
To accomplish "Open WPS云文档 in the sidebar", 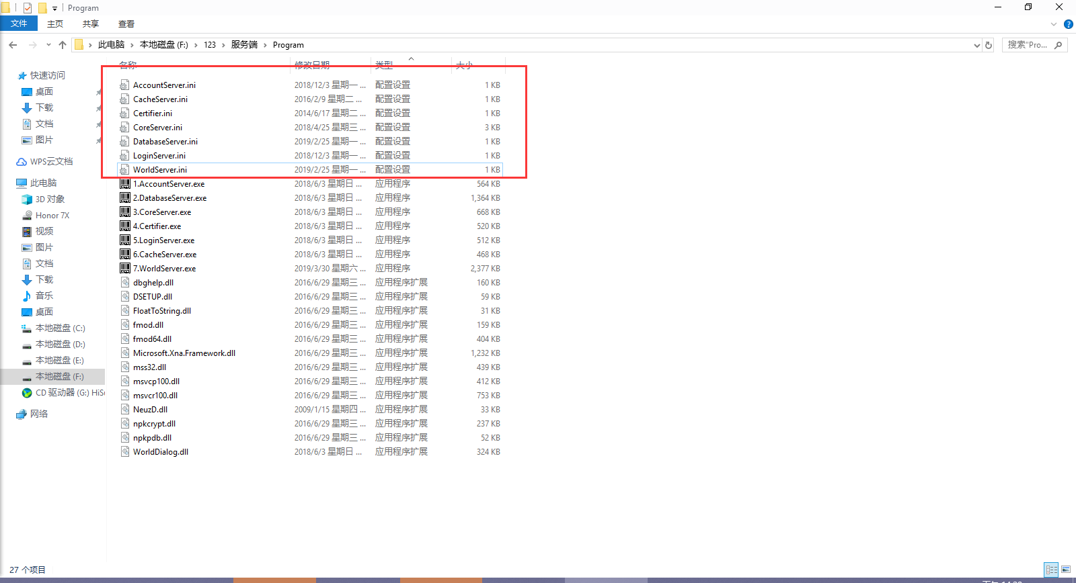I will tap(51, 162).
